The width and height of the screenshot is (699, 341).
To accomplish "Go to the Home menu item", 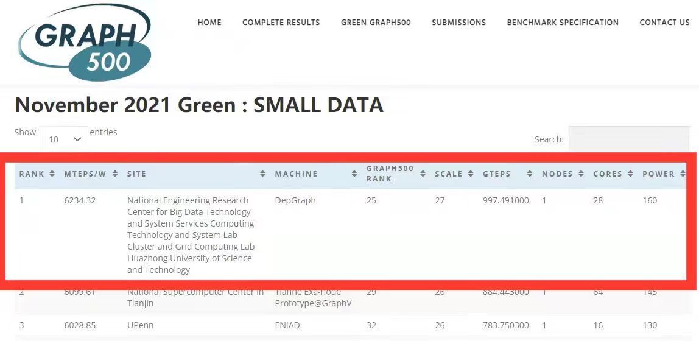I will pyautogui.click(x=209, y=23).
